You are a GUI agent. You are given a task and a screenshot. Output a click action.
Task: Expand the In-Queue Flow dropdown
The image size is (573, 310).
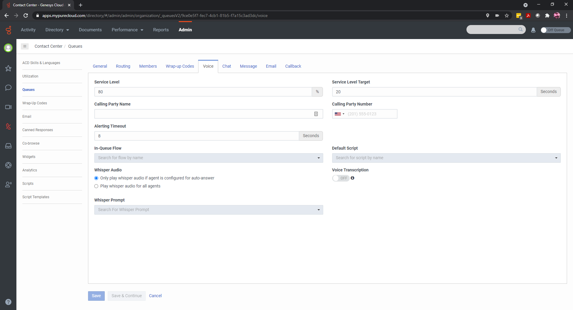(x=208, y=158)
